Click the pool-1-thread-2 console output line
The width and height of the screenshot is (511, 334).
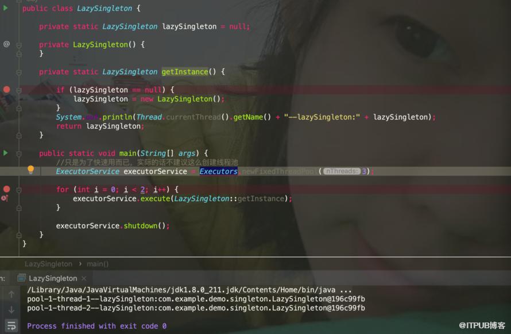point(196,308)
